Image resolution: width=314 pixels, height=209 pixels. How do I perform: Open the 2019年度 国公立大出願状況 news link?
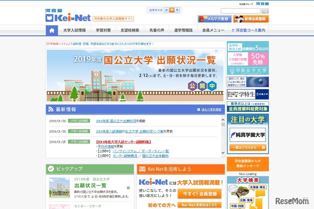pyautogui.click(x=117, y=121)
